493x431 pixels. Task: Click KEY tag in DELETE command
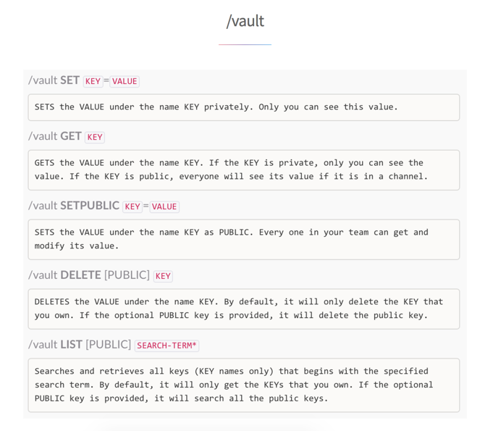coord(163,276)
